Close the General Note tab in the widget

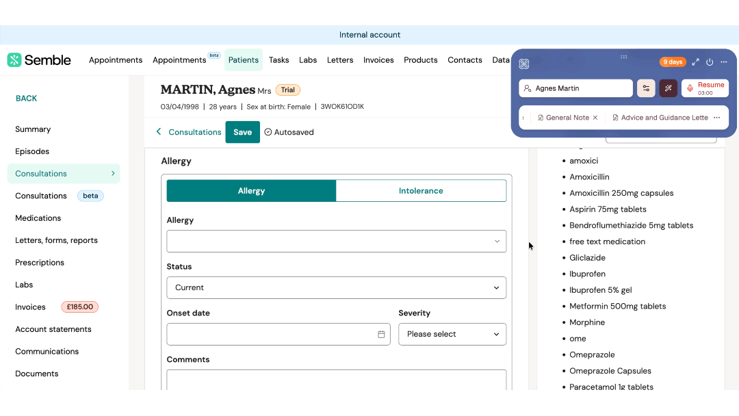coord(595,118)
